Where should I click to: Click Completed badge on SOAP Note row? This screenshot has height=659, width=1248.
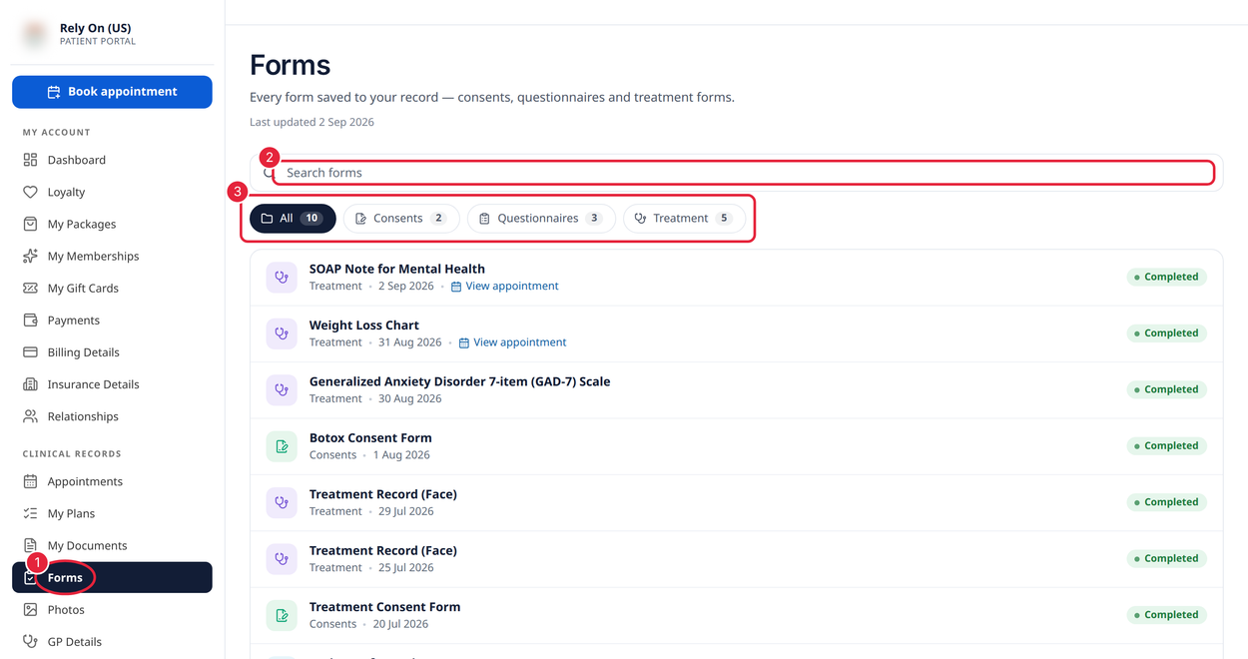[x=1167, y=277]
